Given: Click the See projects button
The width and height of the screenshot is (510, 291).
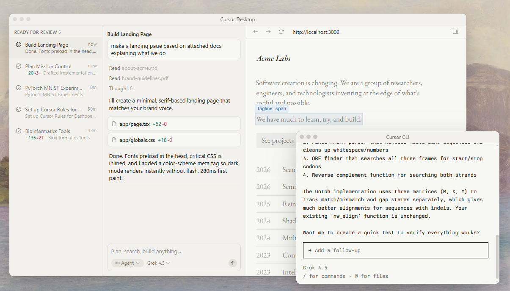Looking at the screenshot, I should [x=277, y=141].
